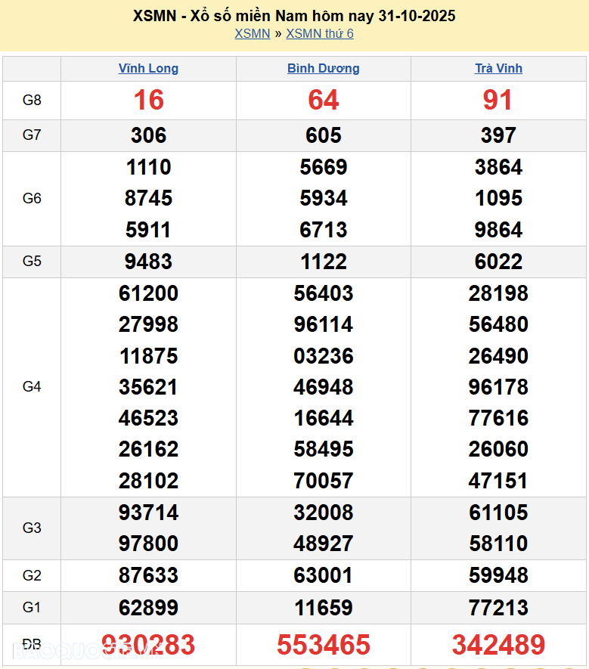Select Vĩnh Long G1 number 62899
This screenshot has width=589, height=669.
pos(148,607)
